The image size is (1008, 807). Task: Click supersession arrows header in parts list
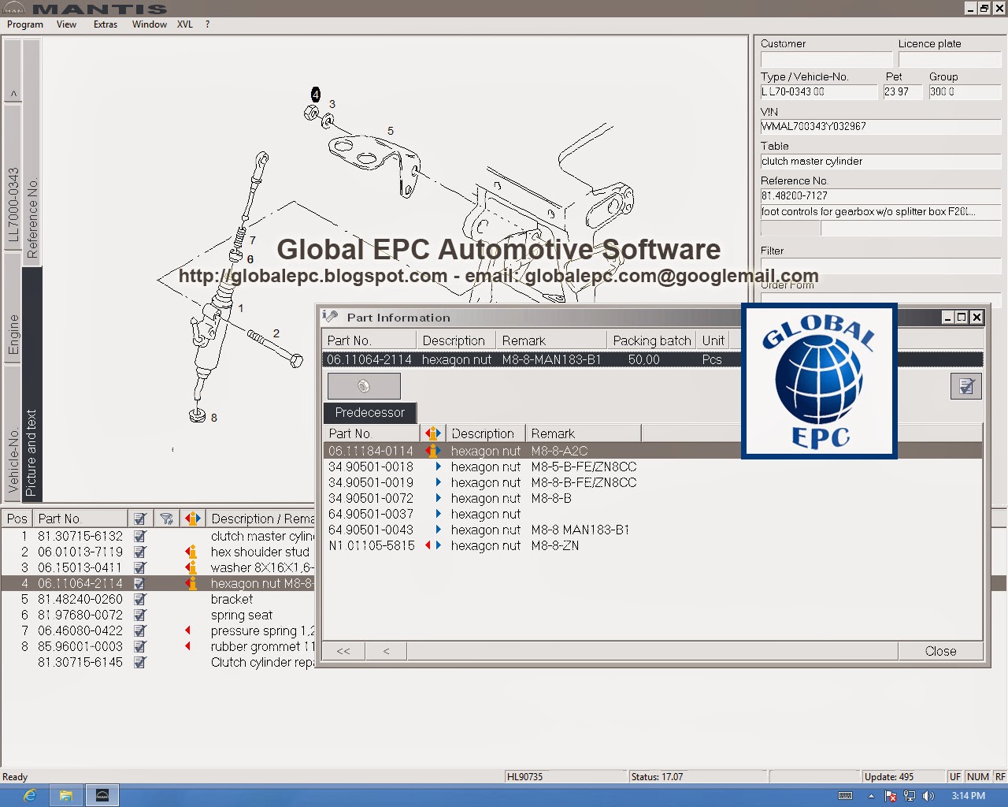coord(193,519)
